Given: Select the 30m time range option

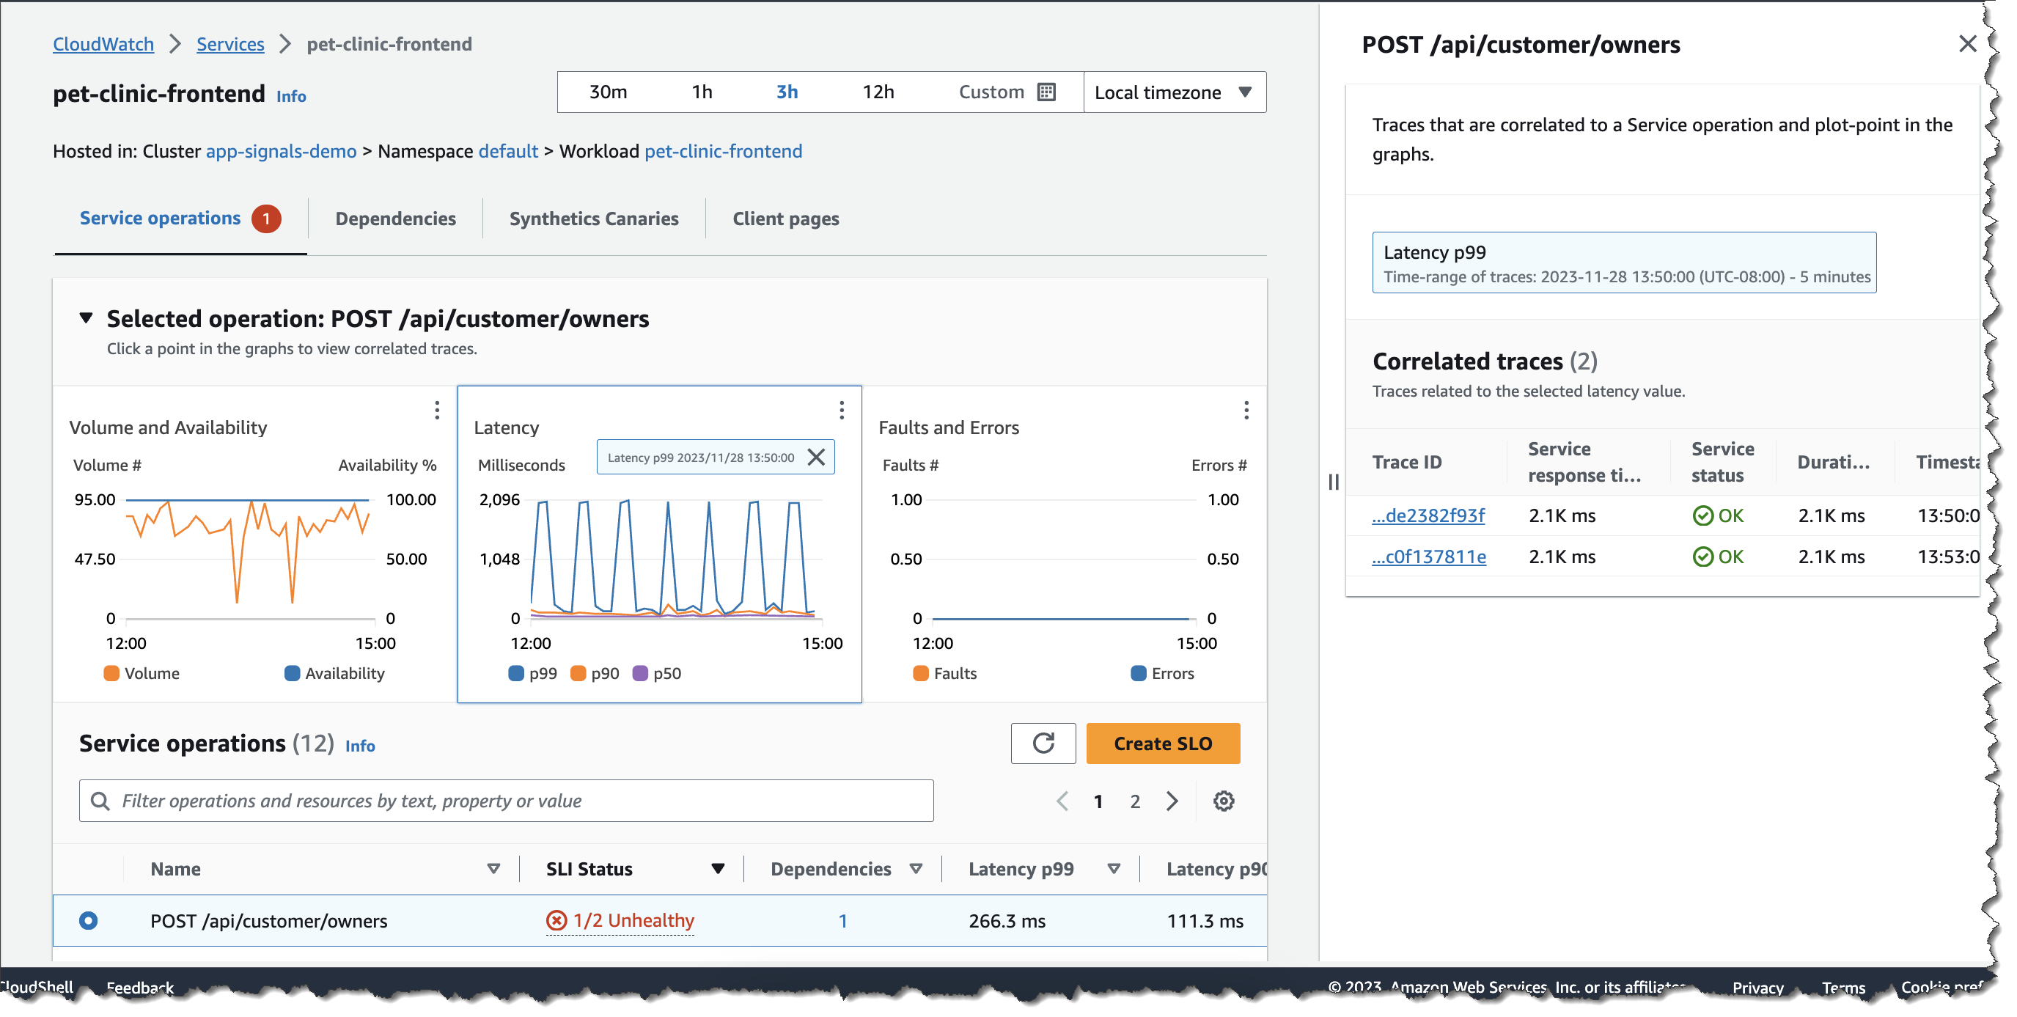Looking at the screenshot, I should [608, 92].
